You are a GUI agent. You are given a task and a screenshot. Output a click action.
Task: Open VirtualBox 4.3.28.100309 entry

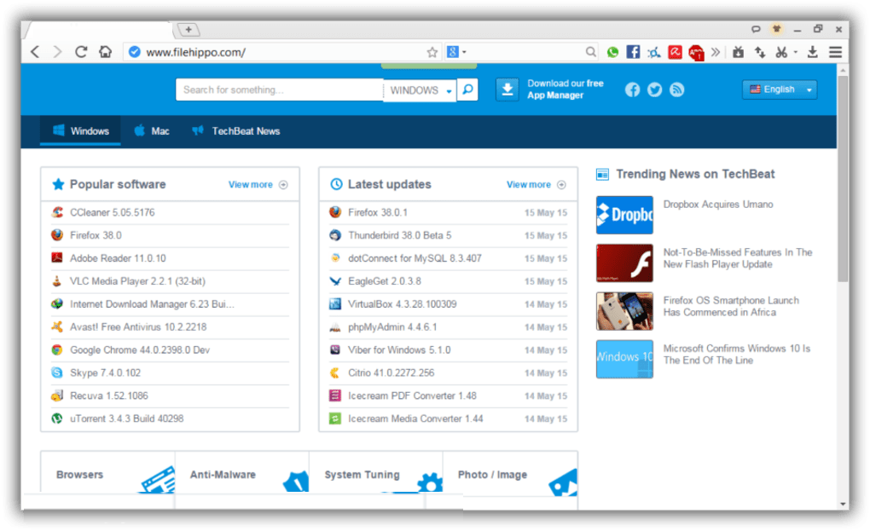(x=403, y=303)
